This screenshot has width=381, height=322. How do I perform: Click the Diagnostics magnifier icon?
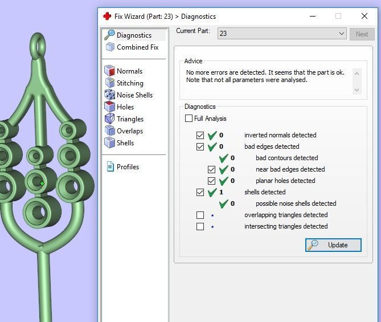109,35
